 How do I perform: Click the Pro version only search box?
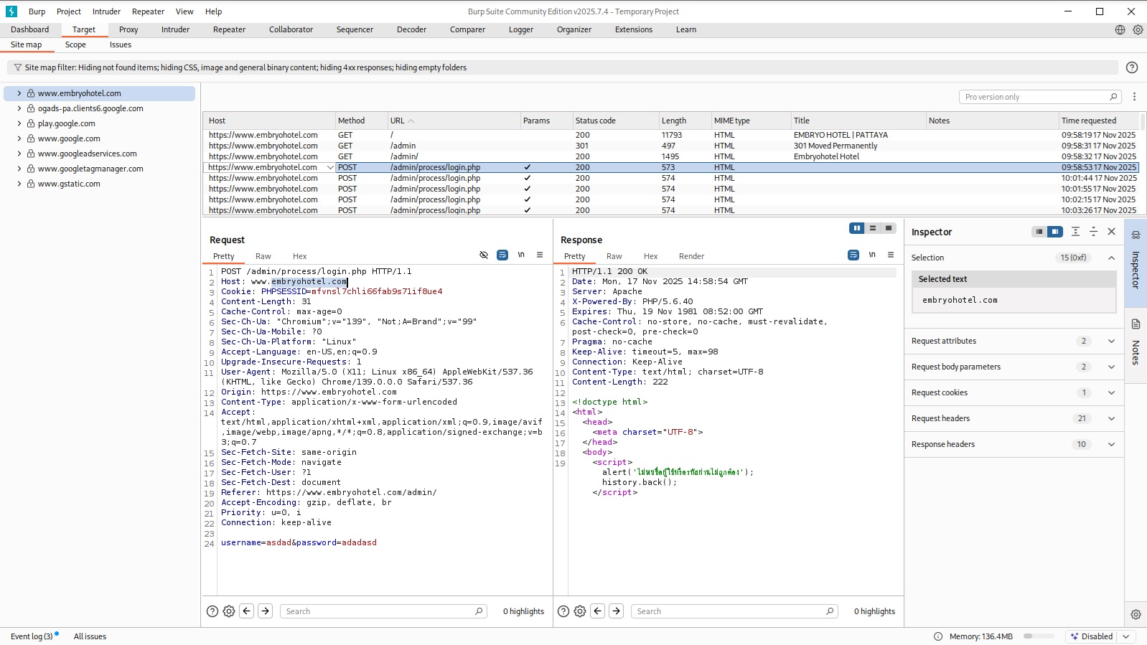[1040, 97]
